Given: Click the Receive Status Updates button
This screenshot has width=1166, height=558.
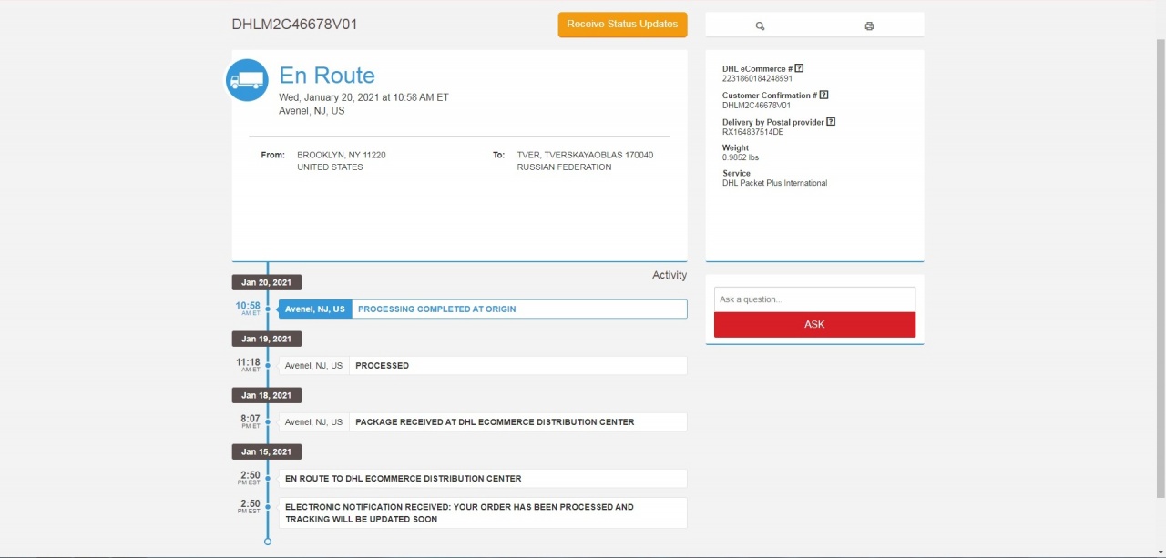Looking at the screenshot, I should coord(622,25).
